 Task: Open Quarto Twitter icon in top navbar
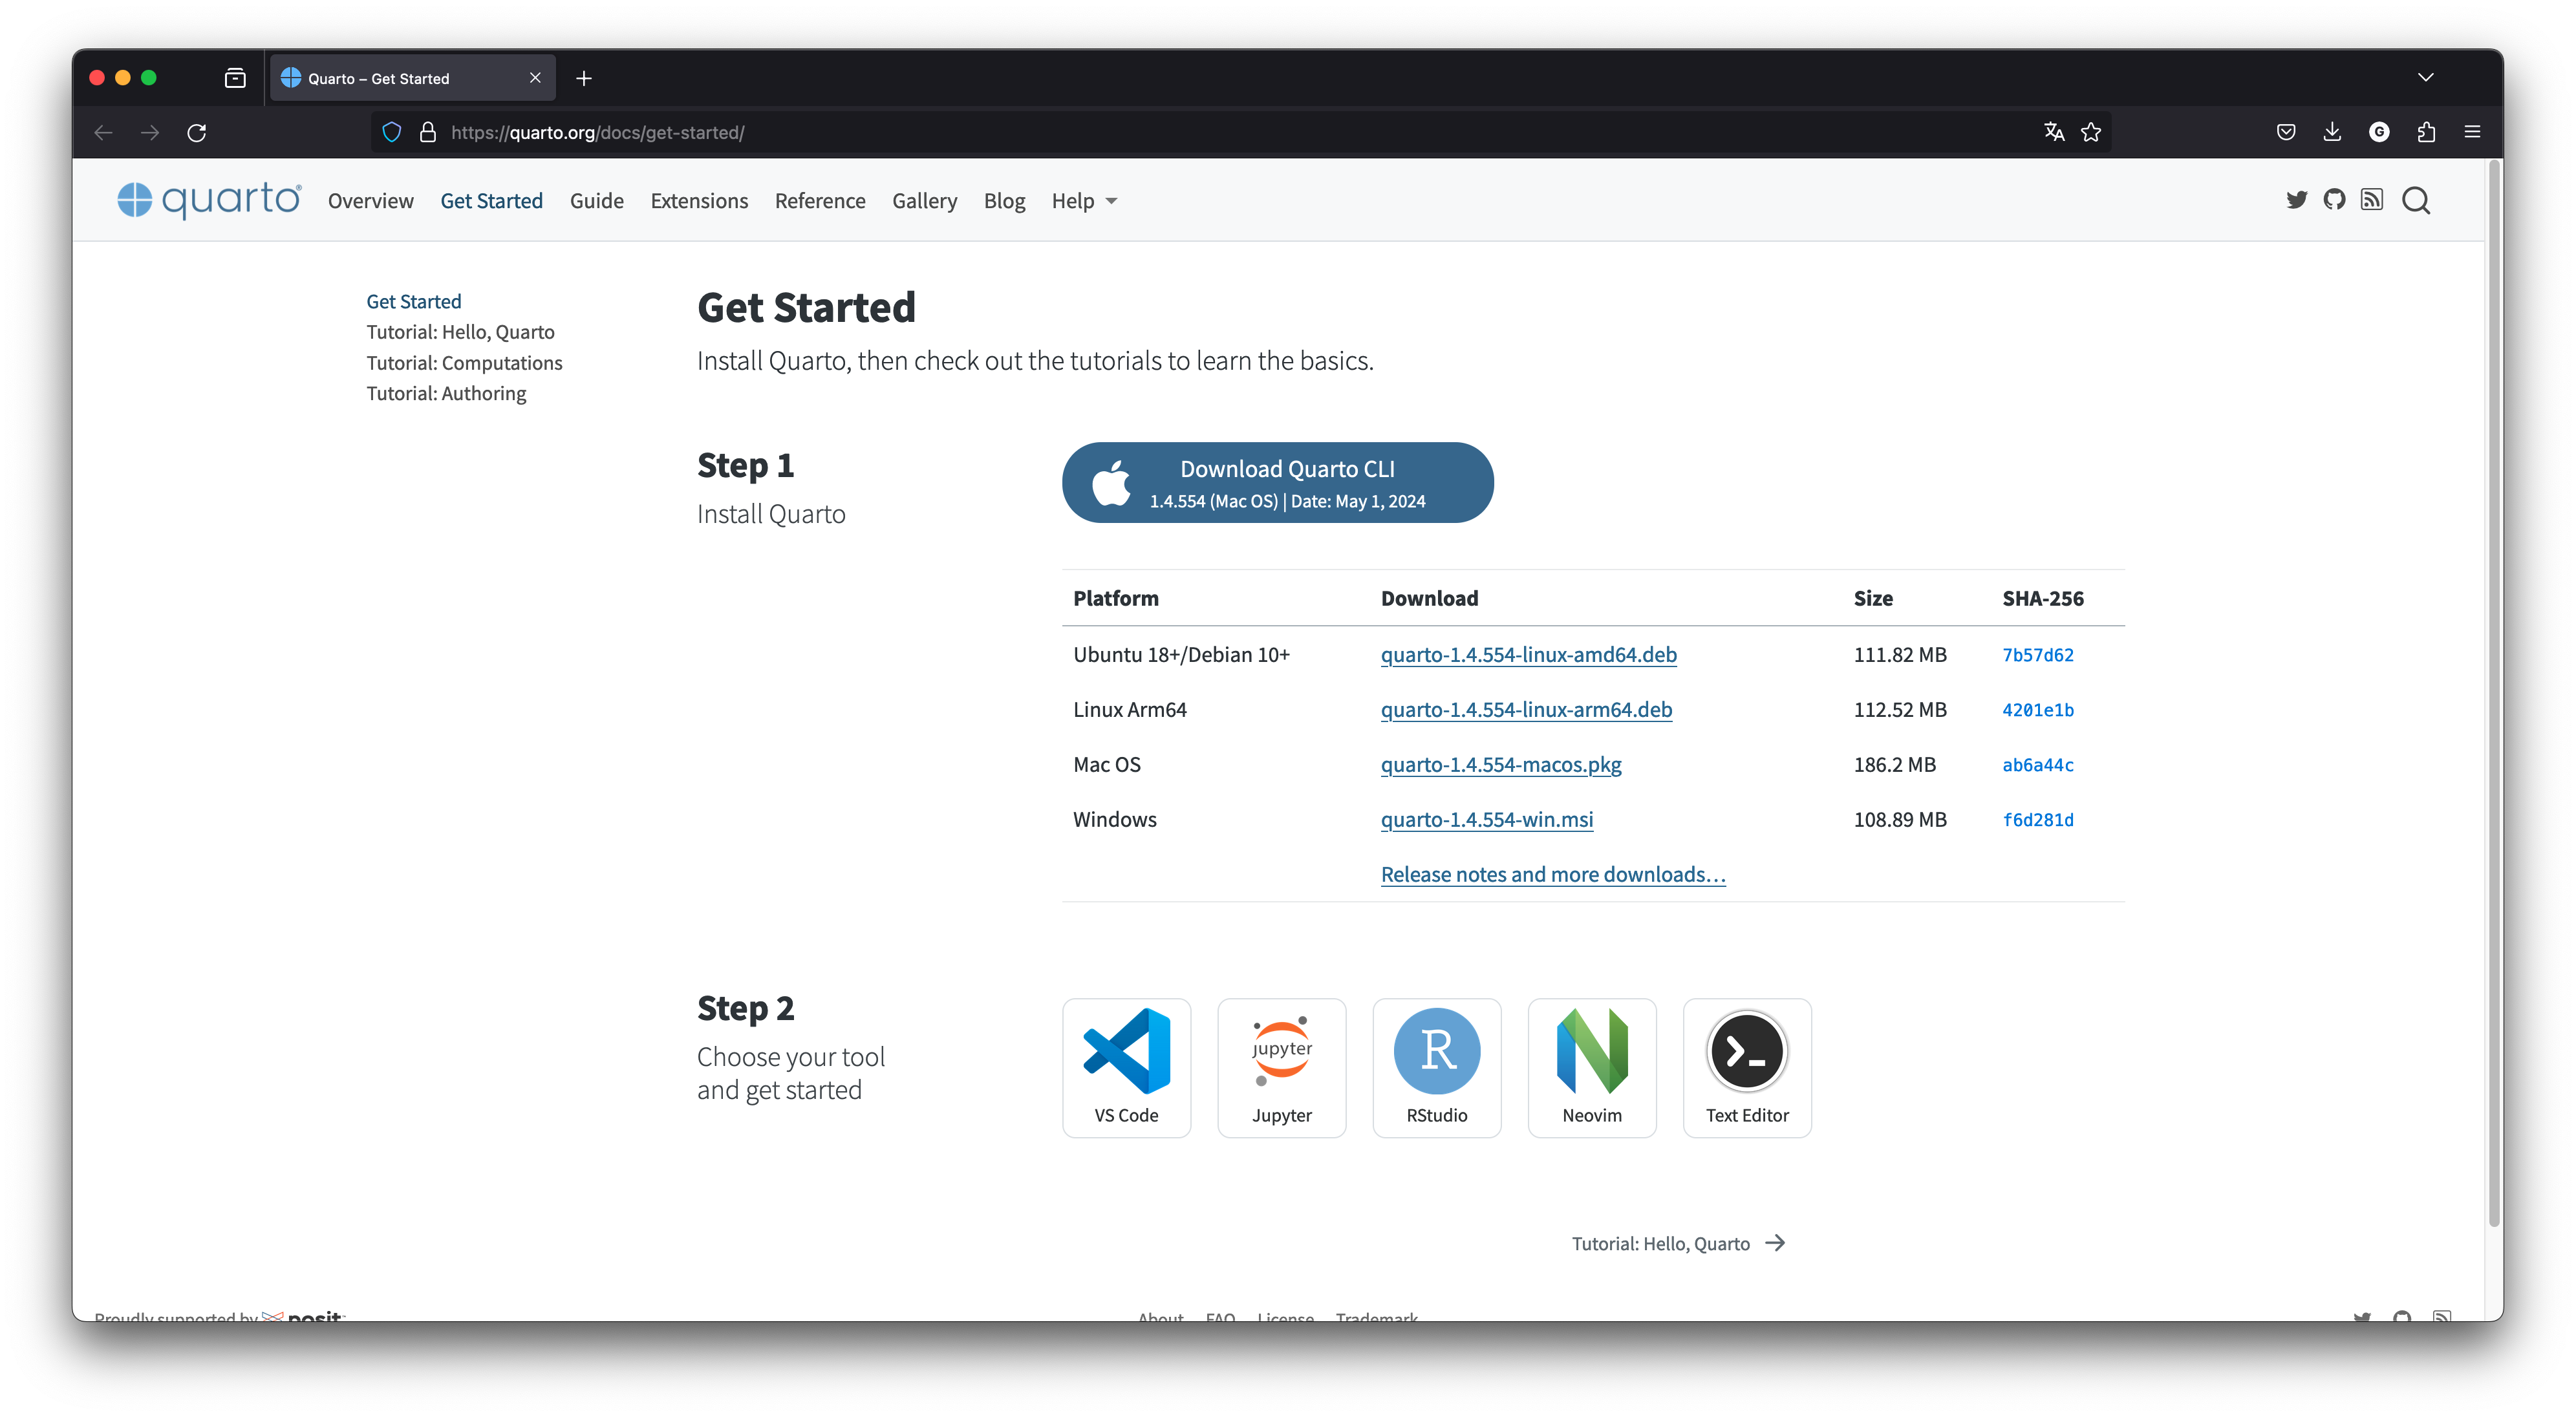tap(2296, 200)
